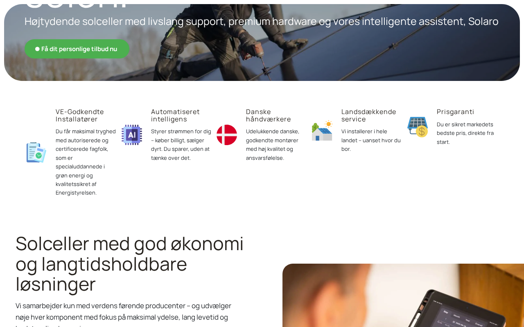Select the 'VE-Godkendte Installatører' heading
Screen dimensions: 524x327
click(80, 115)
